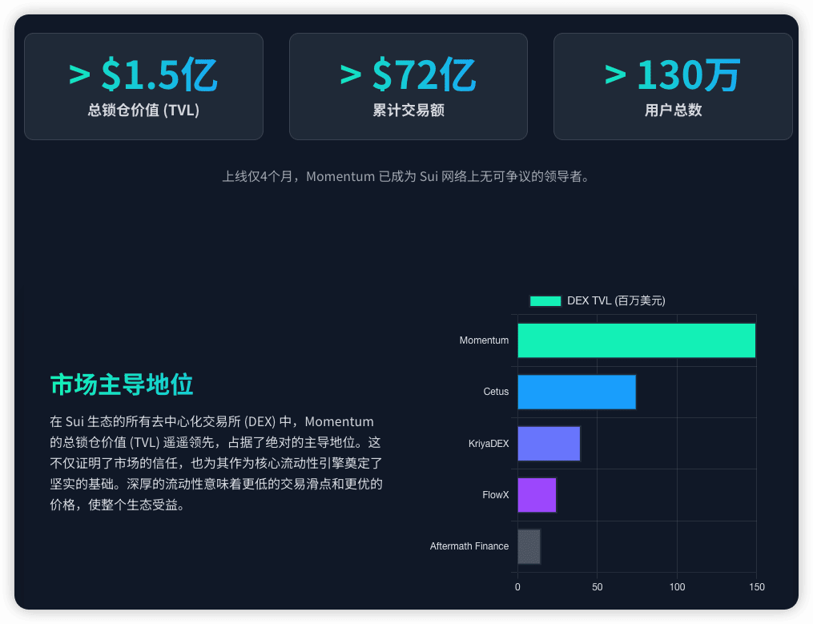
Task: Click the x-axis tick label 100
Action: [677, 586]
